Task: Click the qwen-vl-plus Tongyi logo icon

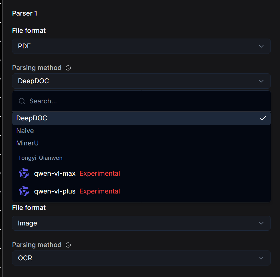Action: click(x=24, y=191)
